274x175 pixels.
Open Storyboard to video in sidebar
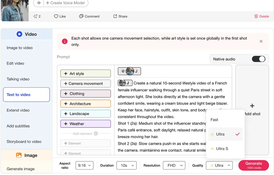click(x=24, y=141)
